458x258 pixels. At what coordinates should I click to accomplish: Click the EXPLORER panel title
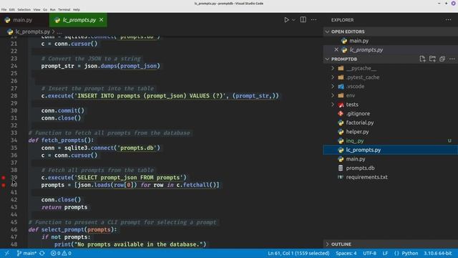tap(342, 20)
